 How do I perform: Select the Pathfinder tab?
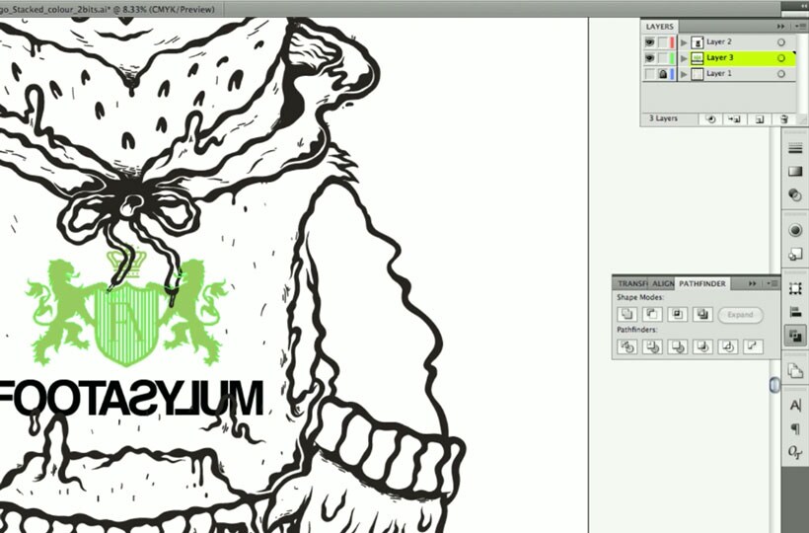(702, 283)
